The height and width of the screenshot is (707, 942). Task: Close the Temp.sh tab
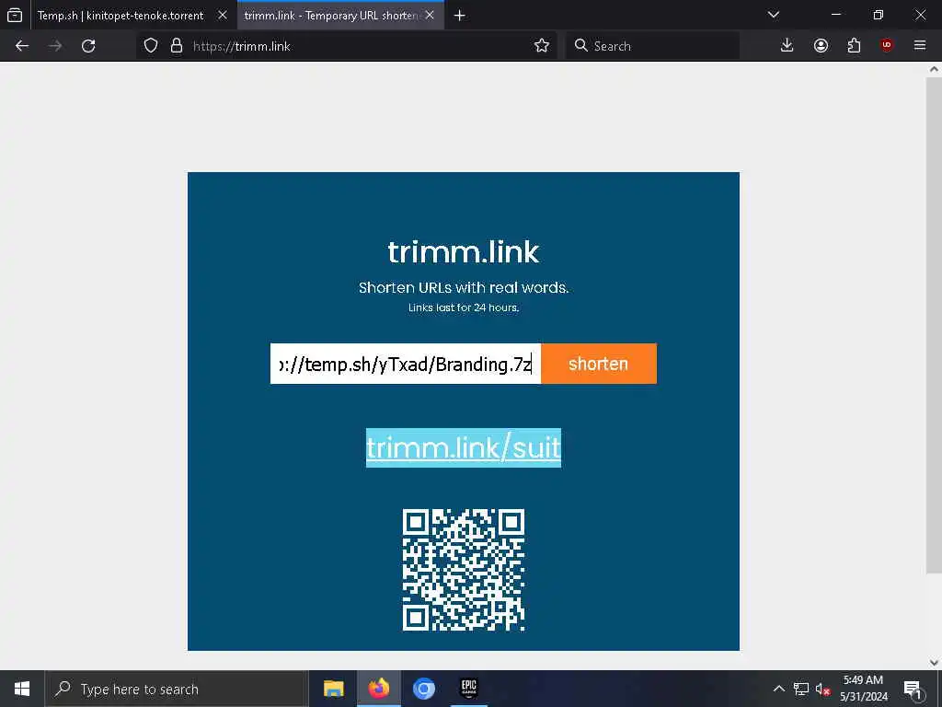[223, 15]
